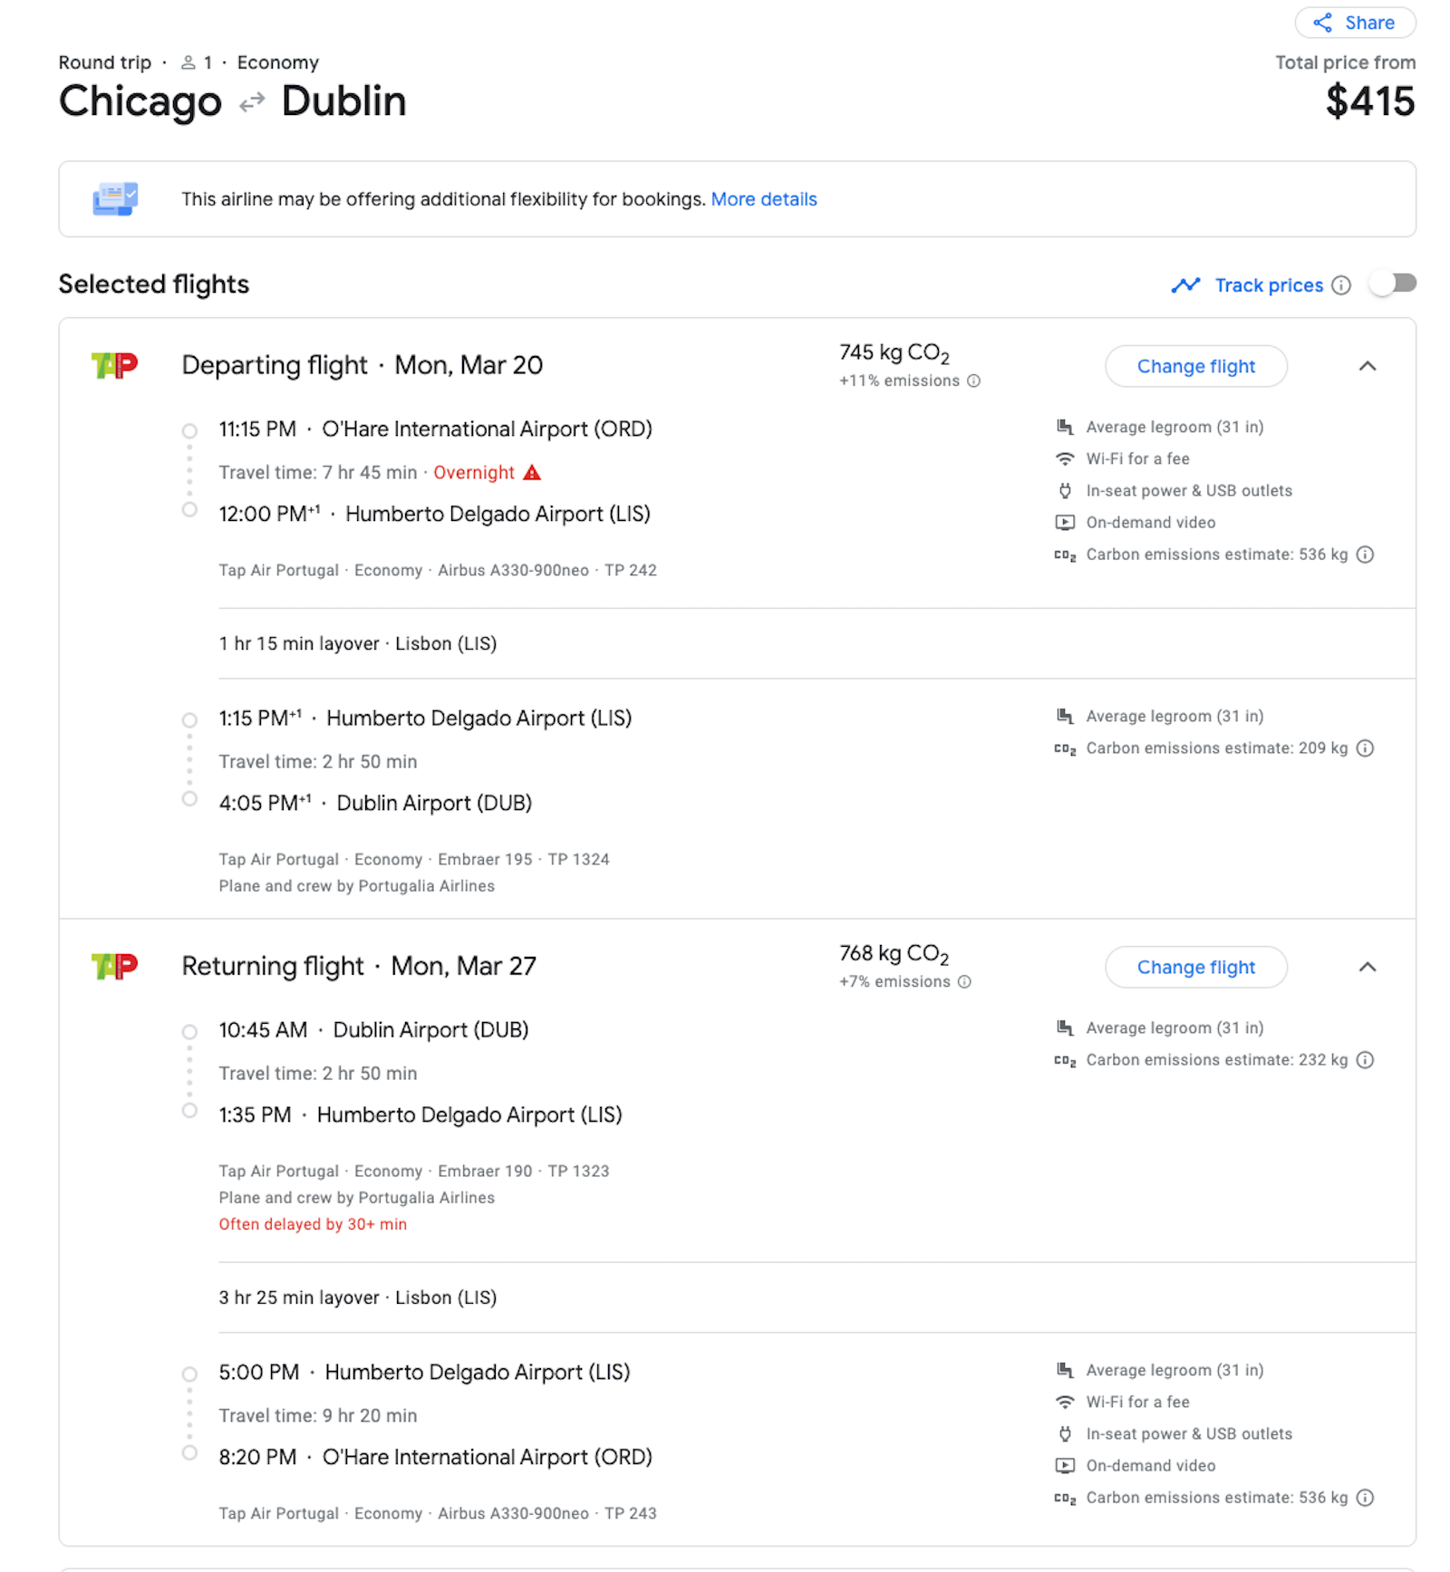Open the More details link

pyautogui.click(x=764, y=199)
